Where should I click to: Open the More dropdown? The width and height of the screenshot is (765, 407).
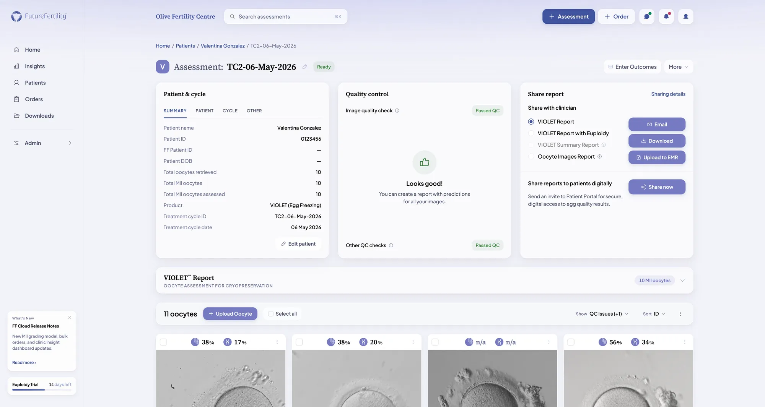click(x=679, y=67)
